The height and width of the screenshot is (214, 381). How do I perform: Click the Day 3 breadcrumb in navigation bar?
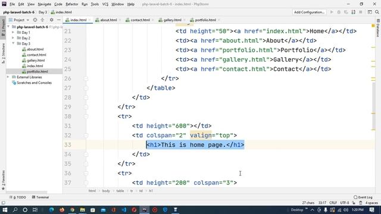(x=42, y=12)
